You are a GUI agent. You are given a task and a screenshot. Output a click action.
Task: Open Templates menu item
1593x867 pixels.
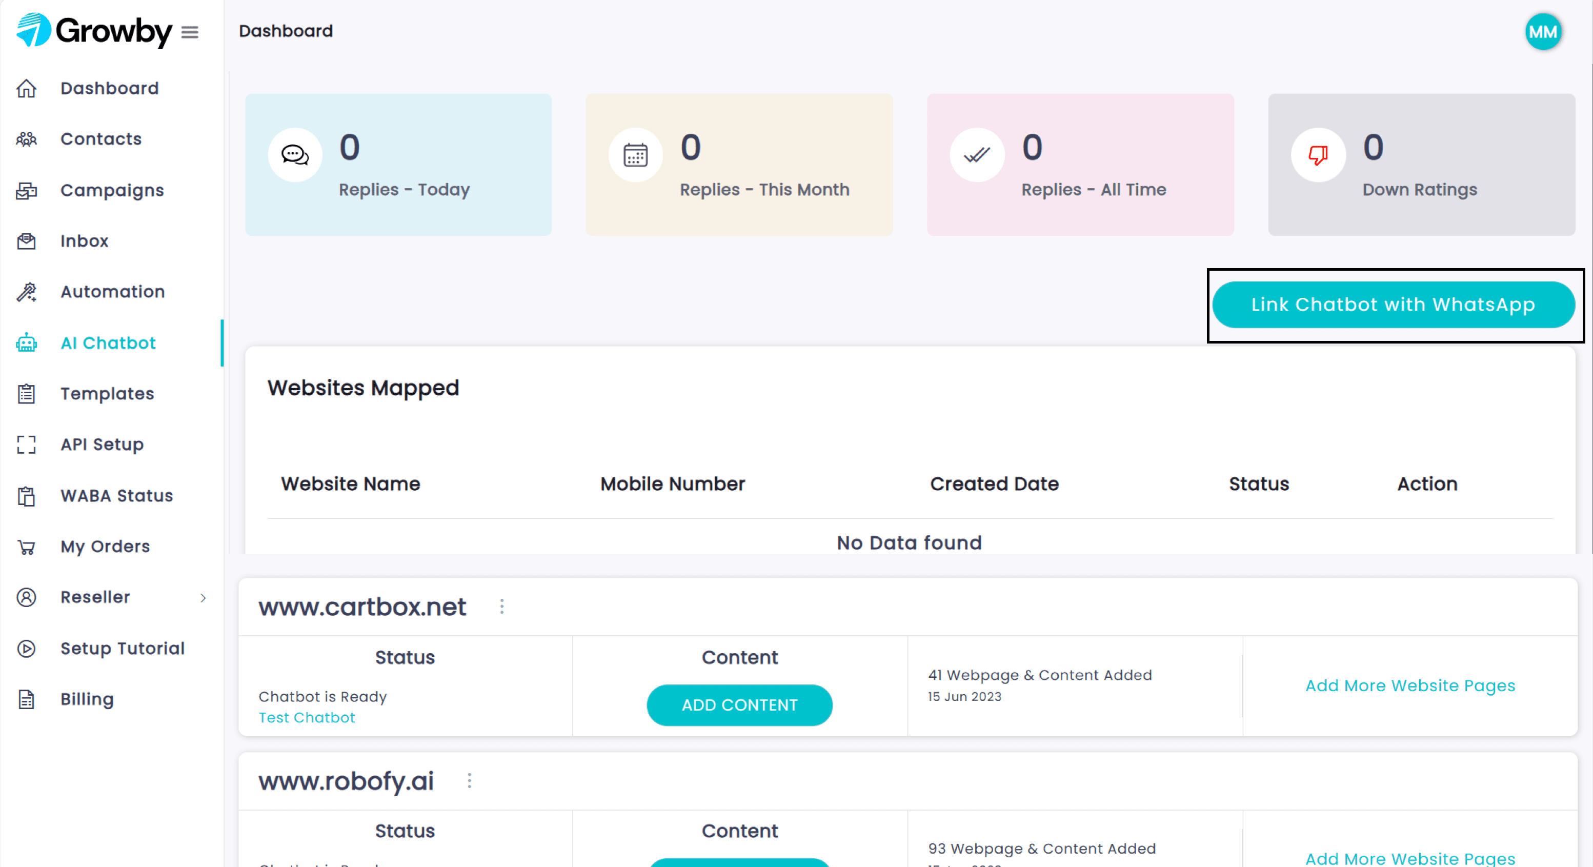[107, 394]
